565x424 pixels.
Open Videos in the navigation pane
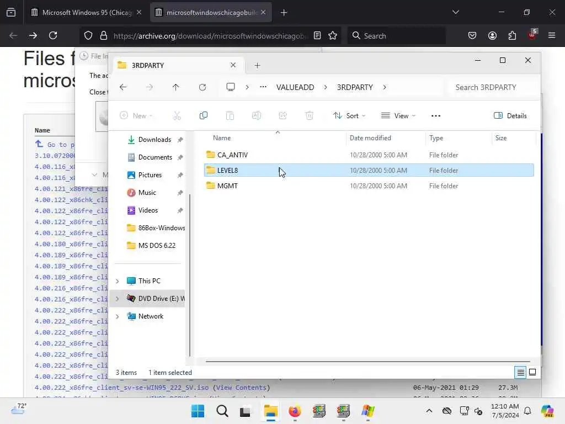pyautogui.click(x=148, y=210)
